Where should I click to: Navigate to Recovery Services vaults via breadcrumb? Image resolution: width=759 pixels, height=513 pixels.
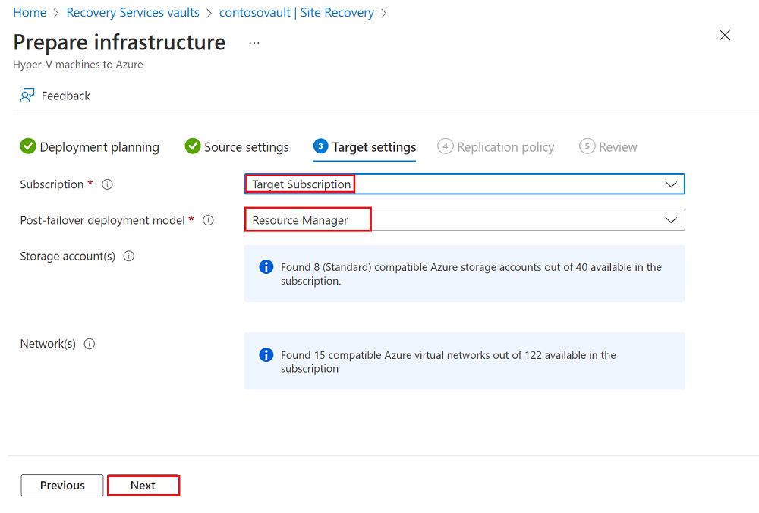(132, 12)
